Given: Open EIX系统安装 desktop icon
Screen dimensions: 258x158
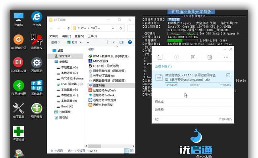Looking at the screenshot, I should (x=18, y=65).
